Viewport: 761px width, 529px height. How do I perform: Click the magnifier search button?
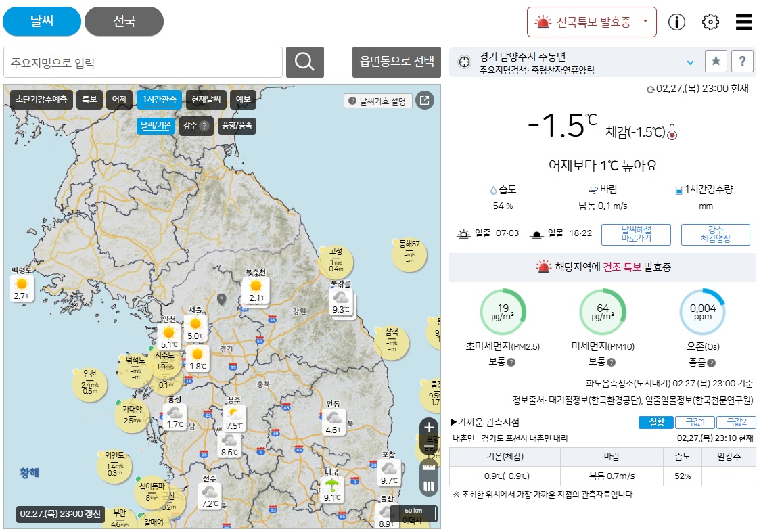click(x=305, y=62)
